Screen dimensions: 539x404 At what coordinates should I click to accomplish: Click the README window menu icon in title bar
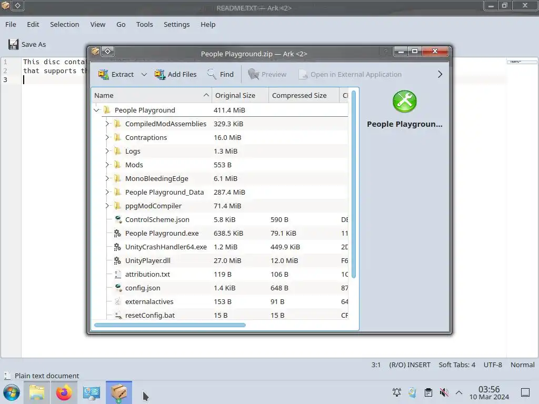click(6, 5)
